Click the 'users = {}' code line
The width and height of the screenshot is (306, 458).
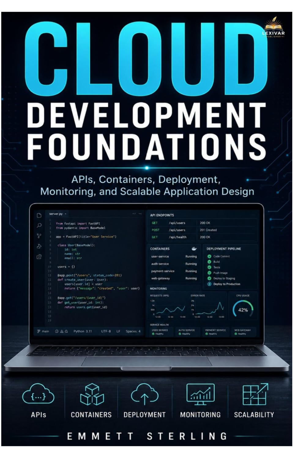pyautogui.click(x=66, y=267)
